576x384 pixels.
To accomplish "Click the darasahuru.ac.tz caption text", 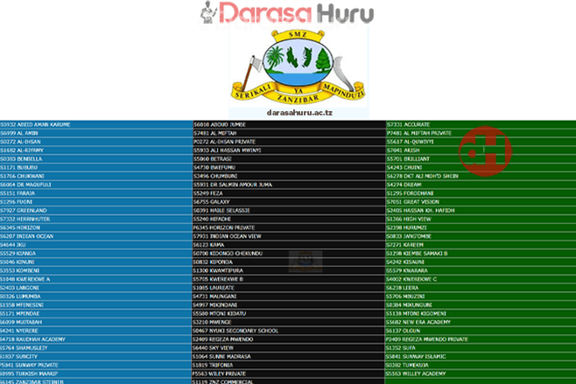I will point(299,113).
